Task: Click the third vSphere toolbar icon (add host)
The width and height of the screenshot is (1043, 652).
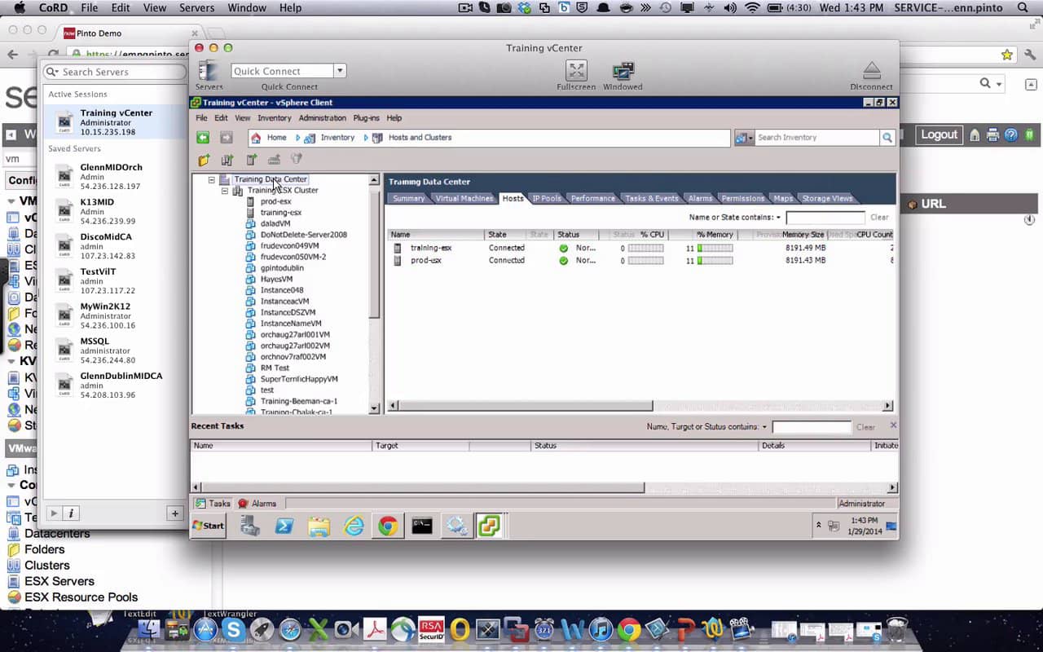Action: (251, 160)
